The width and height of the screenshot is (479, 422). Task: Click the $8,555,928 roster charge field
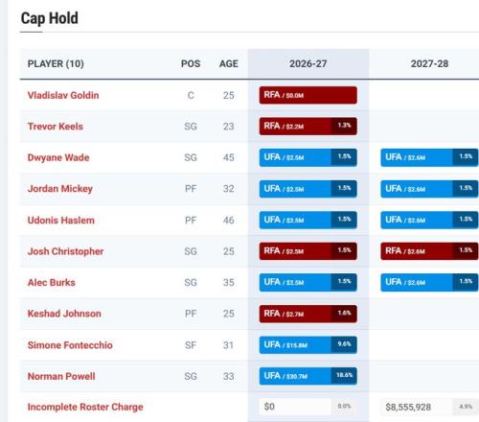(x=429, y=407)
